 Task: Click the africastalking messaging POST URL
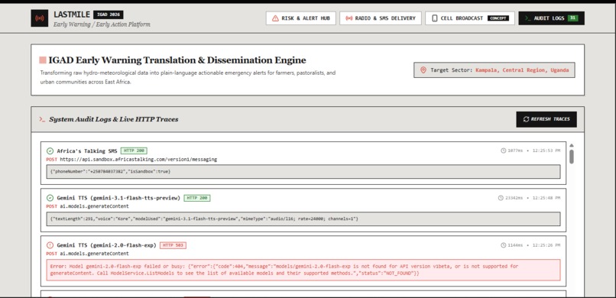pos(138,160)
